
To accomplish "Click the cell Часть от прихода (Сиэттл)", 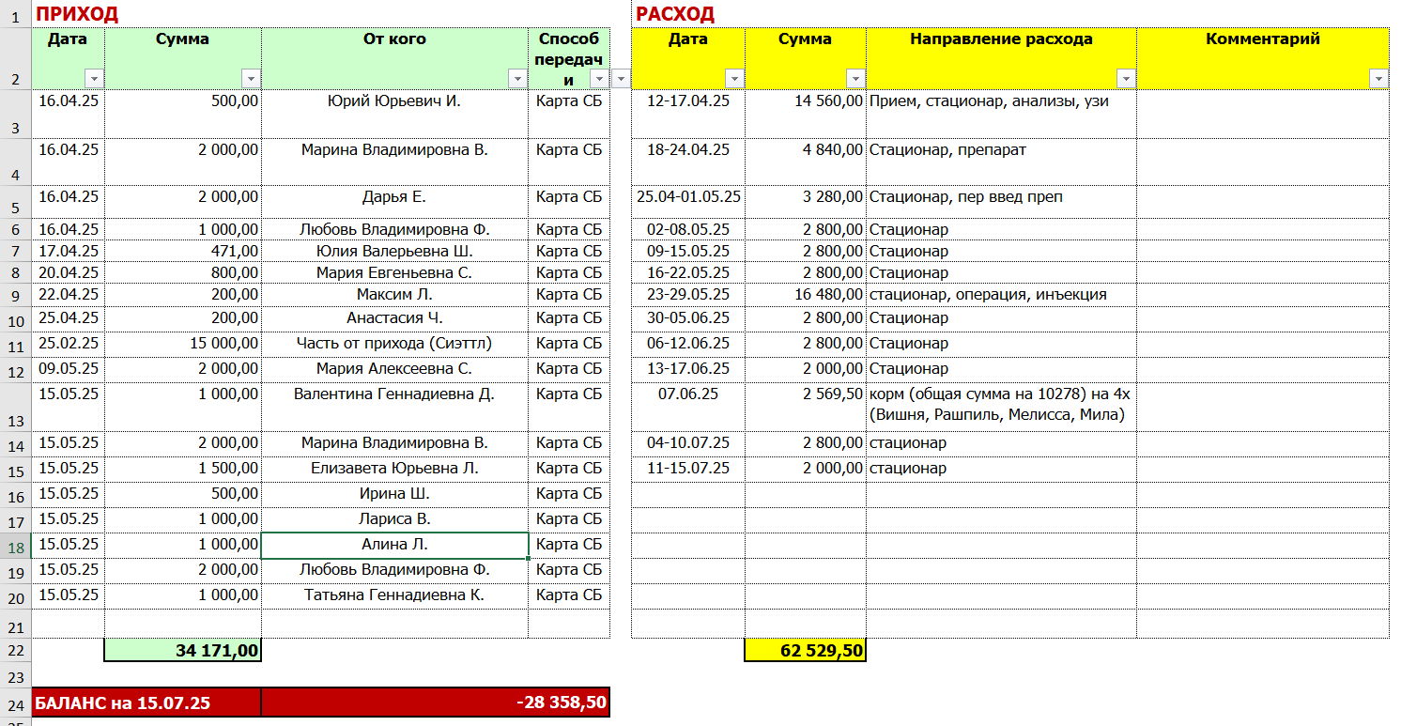I will [394, 343].
